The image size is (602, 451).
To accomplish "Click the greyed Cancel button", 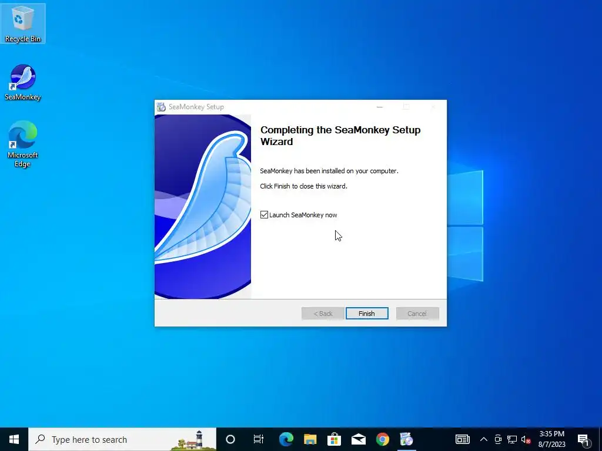I will pos(417,314).
